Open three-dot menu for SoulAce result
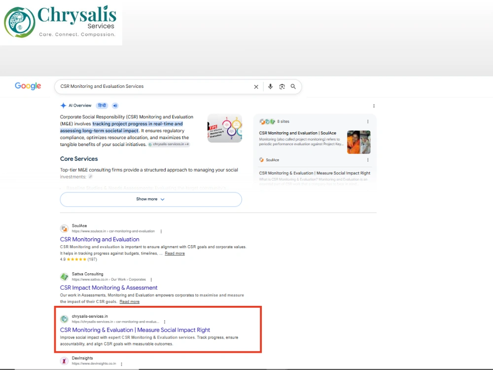493x370 pixels. click(x=161, y=231)
